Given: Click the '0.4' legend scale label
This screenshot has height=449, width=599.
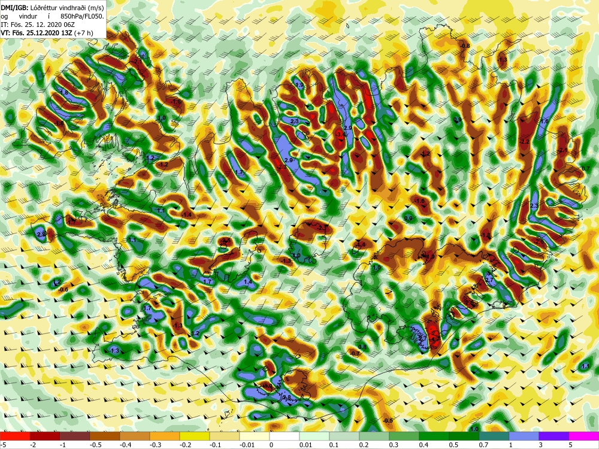Looking at the screenshot, I should 423,445.
